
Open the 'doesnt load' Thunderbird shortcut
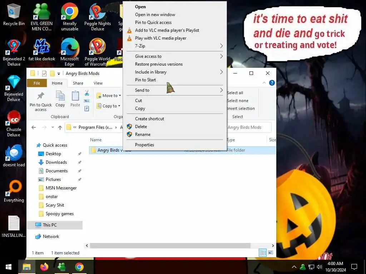pos(14,156)
